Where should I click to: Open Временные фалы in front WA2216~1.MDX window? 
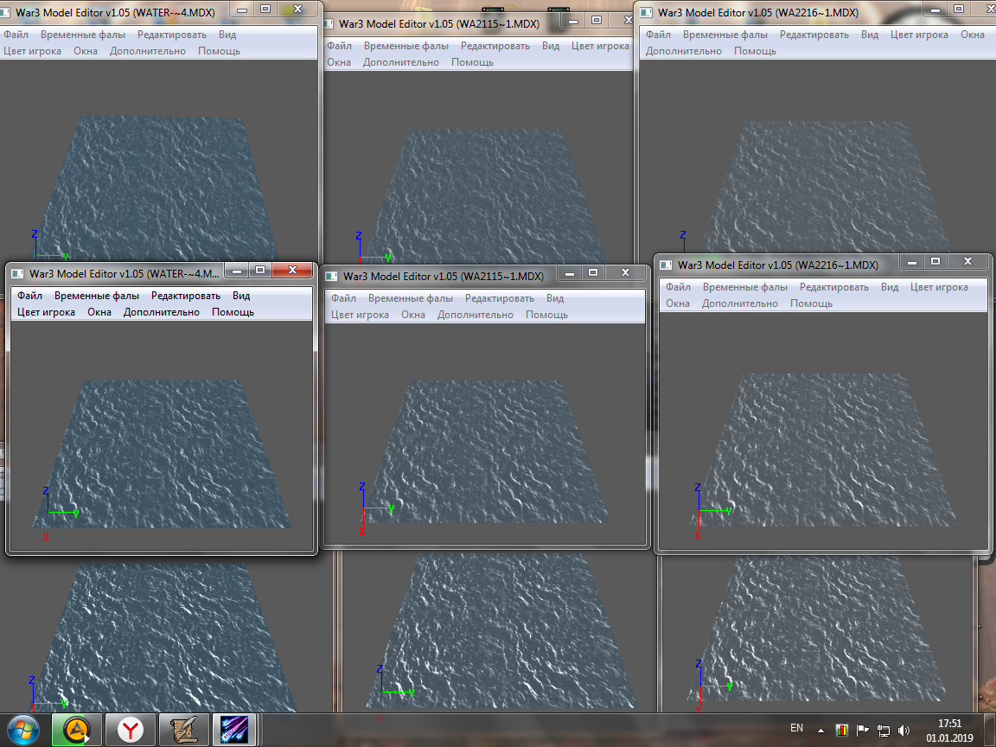point(745,286)
